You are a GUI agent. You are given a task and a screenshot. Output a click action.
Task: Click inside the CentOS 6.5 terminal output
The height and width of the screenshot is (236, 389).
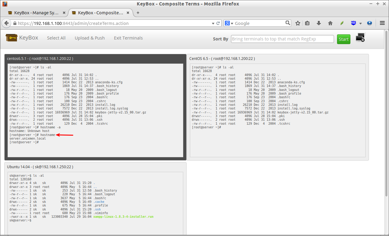(278, 111)
